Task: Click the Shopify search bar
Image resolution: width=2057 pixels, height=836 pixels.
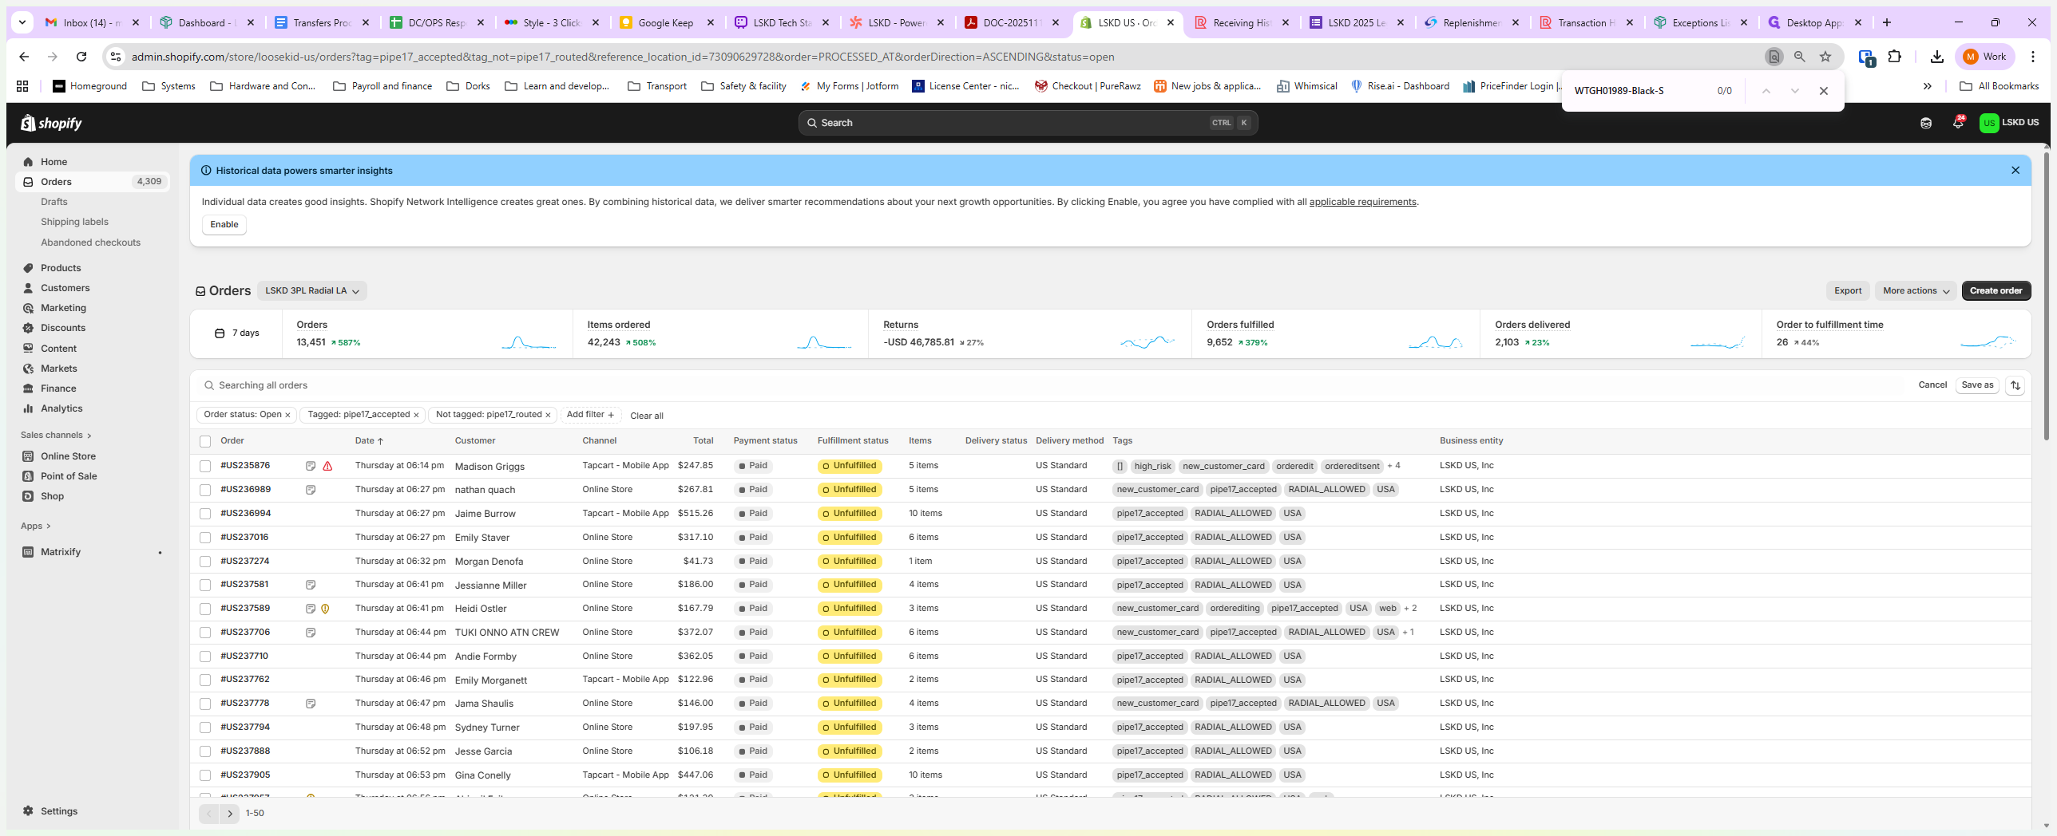Action: [1027, 123]
